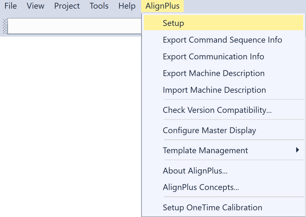306x217 pixels.
Task: Open the View menu
Action: coord(35,6)
